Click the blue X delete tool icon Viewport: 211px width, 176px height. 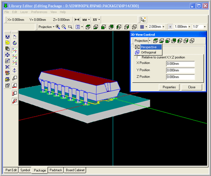[7, 67]
